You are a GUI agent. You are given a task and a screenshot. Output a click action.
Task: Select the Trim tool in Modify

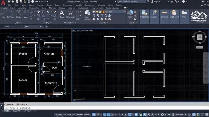click(x=48, y=12)
